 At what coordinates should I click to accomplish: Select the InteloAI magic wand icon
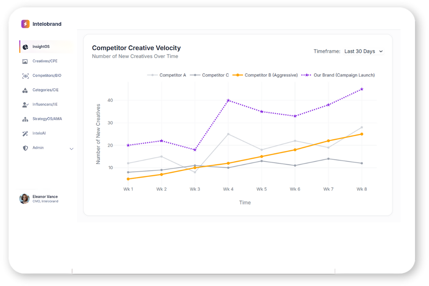(x=25, y=133)
